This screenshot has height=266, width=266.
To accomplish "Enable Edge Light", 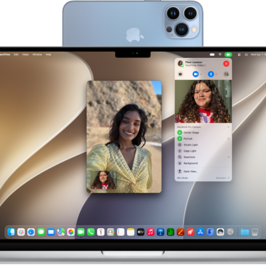I will tap(180, 151).
